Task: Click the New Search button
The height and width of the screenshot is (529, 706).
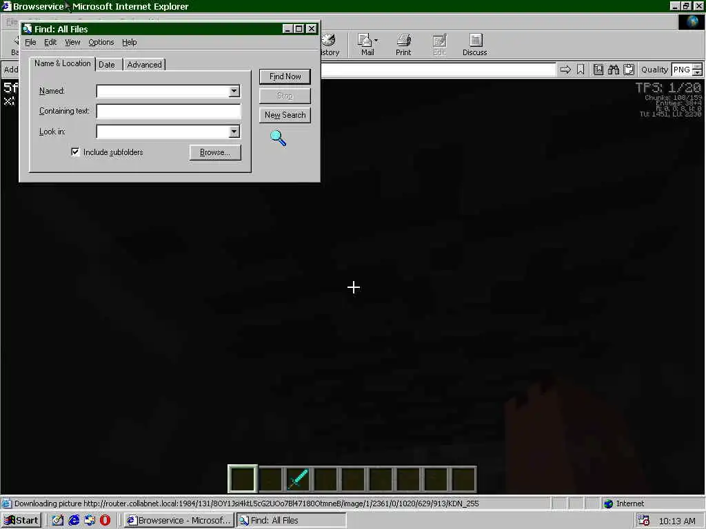Action: click(x=285, y=115)
